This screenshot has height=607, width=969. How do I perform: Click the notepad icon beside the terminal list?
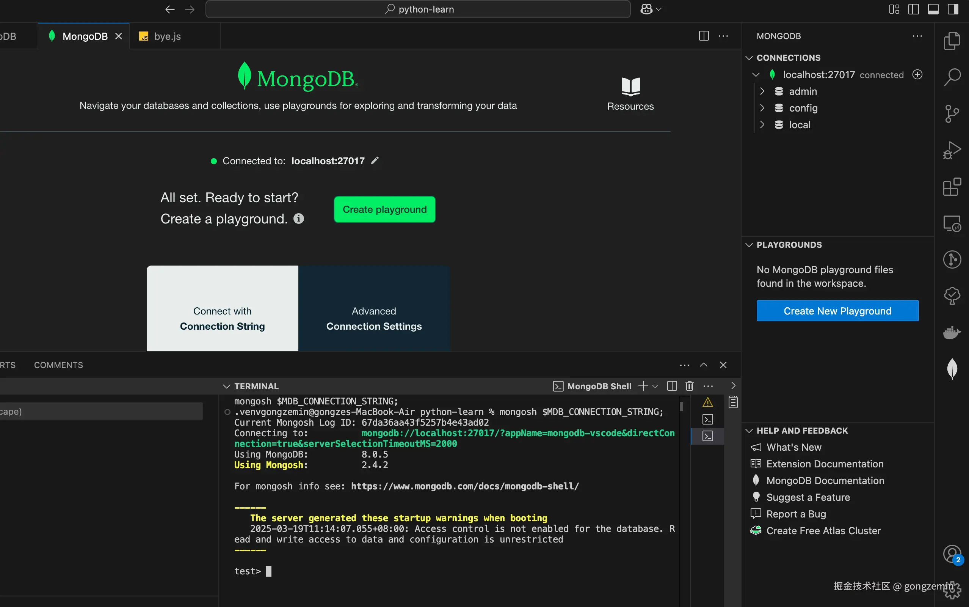(733, 402)
